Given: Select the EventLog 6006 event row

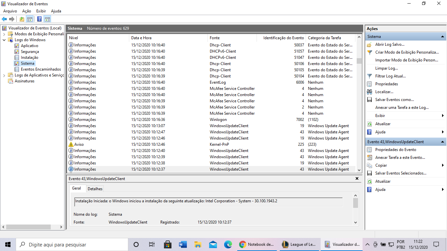Looking at the screenshot, I should click(211, 82).
